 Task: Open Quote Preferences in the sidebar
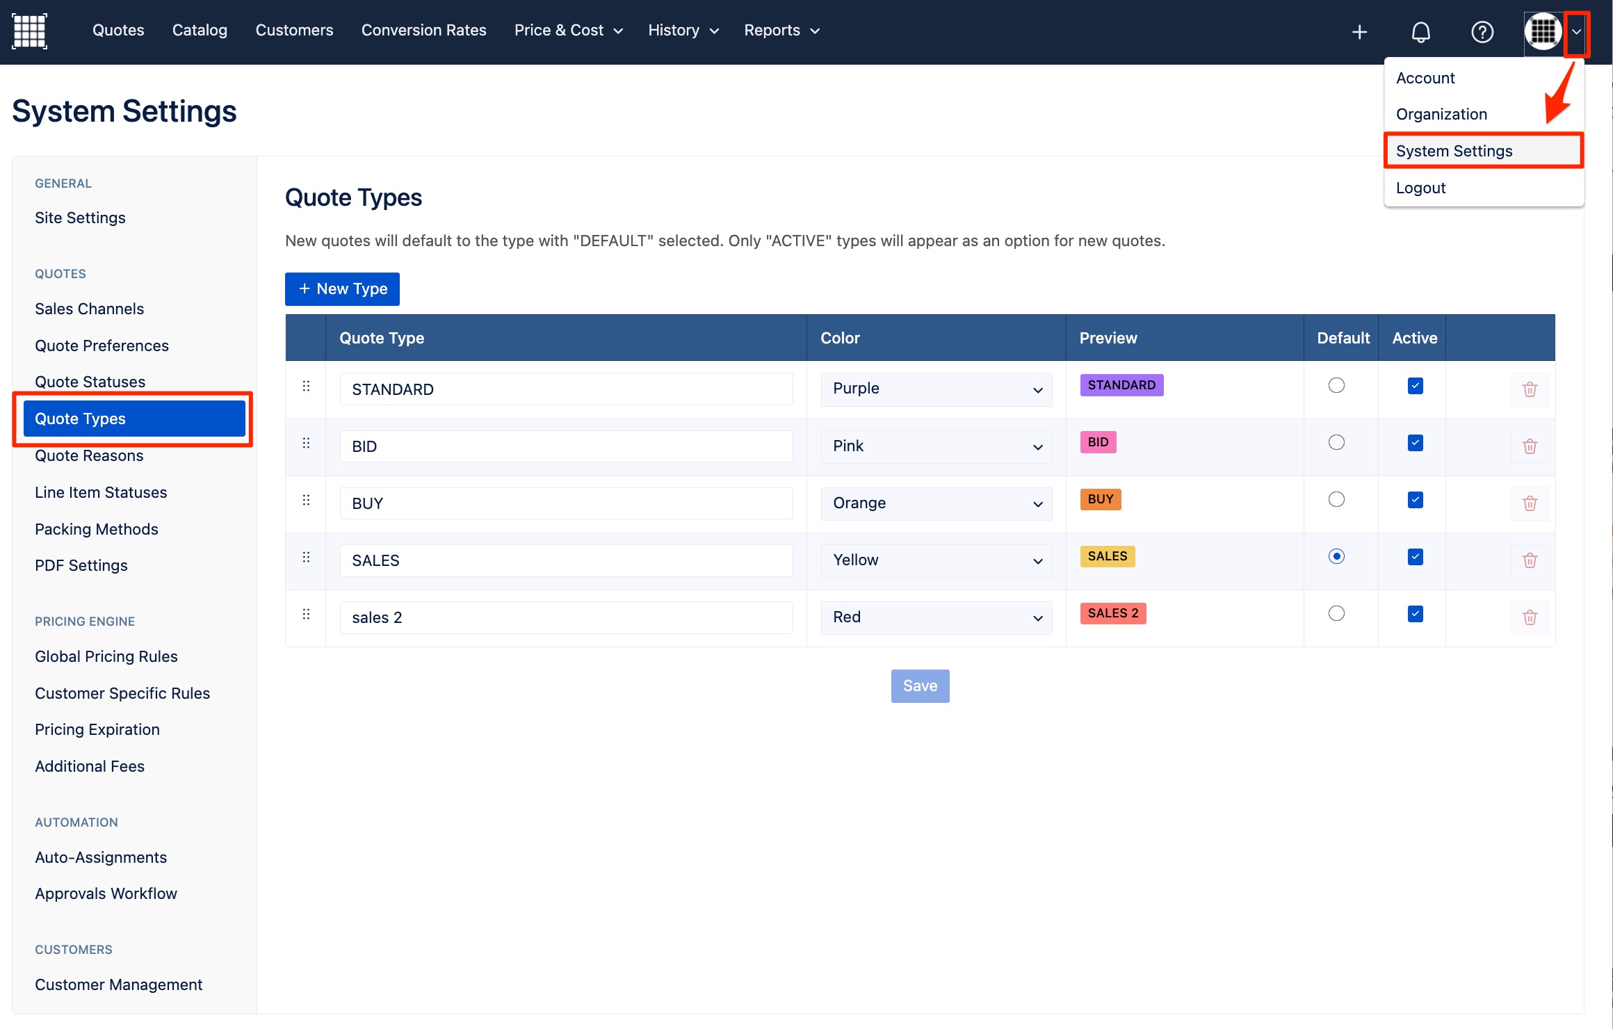102,346
